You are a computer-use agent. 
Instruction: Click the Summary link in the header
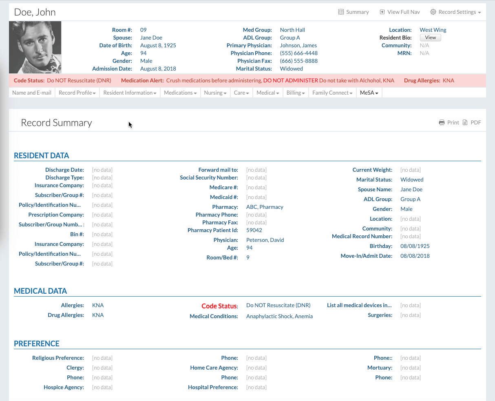[357, 12]
